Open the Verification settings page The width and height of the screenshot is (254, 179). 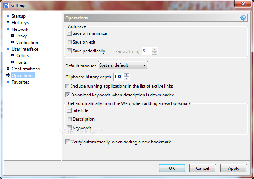coord(27,43)
